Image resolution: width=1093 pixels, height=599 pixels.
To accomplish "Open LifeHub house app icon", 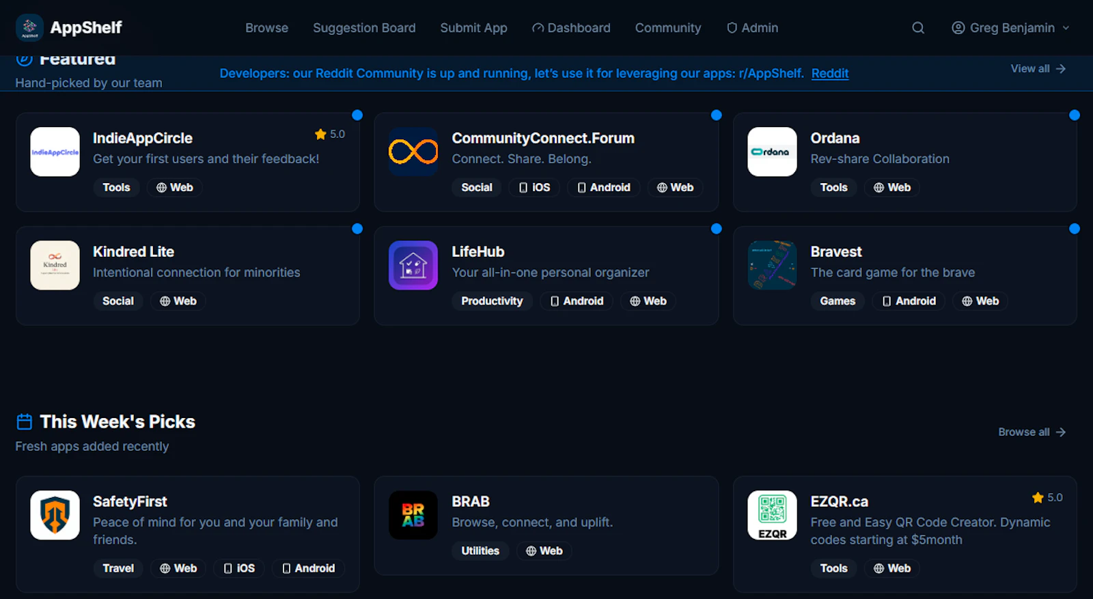I will [413, 265].
